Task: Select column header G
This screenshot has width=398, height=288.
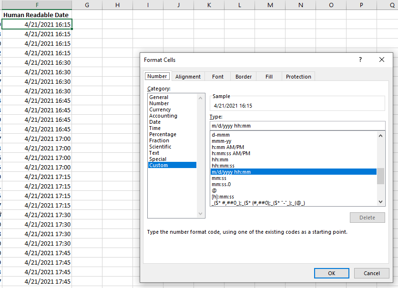Action: click(87, 5)
